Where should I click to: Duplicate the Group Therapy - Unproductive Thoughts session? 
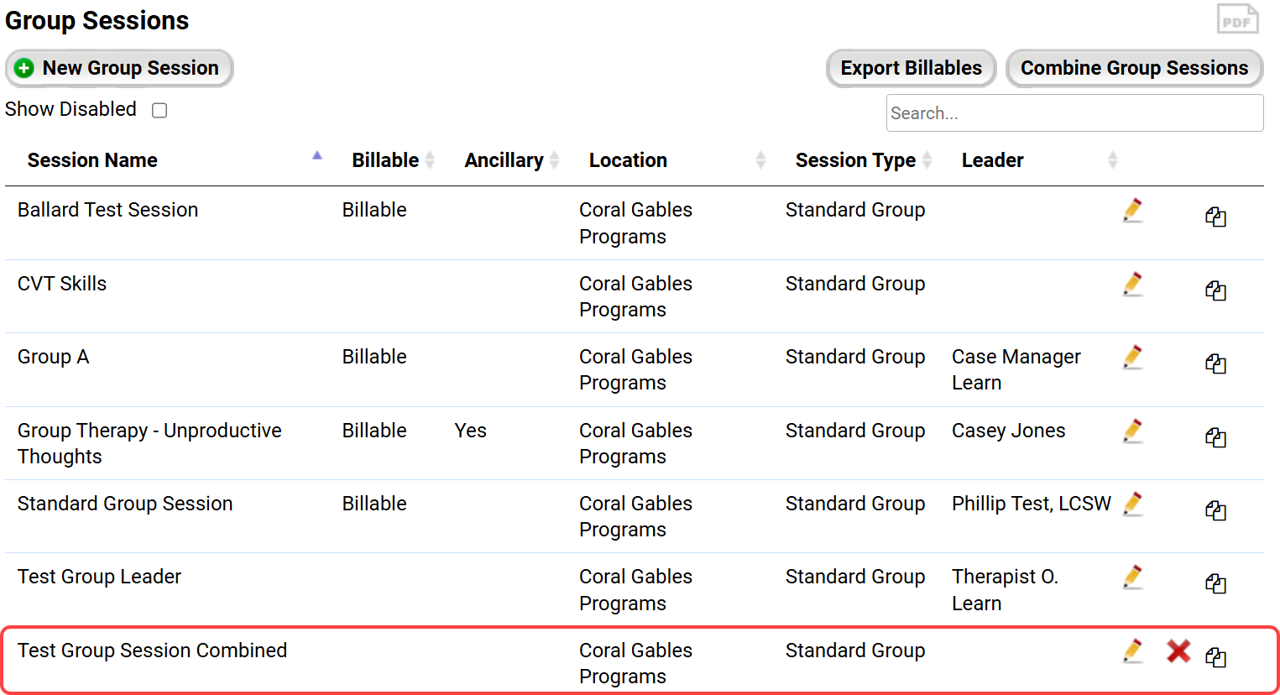pos(1215,437)
